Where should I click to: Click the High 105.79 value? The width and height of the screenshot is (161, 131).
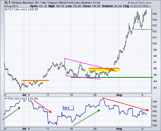(x=56, y=6)
